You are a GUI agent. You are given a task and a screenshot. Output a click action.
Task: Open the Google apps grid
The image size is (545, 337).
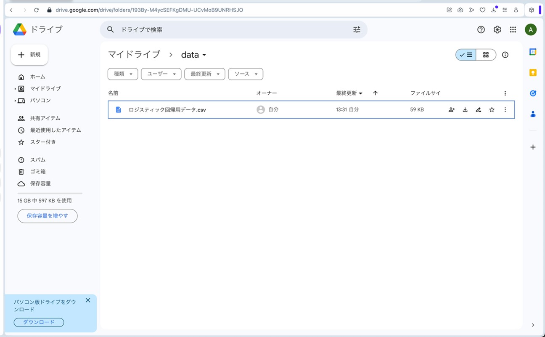click(x=513, y=29)
